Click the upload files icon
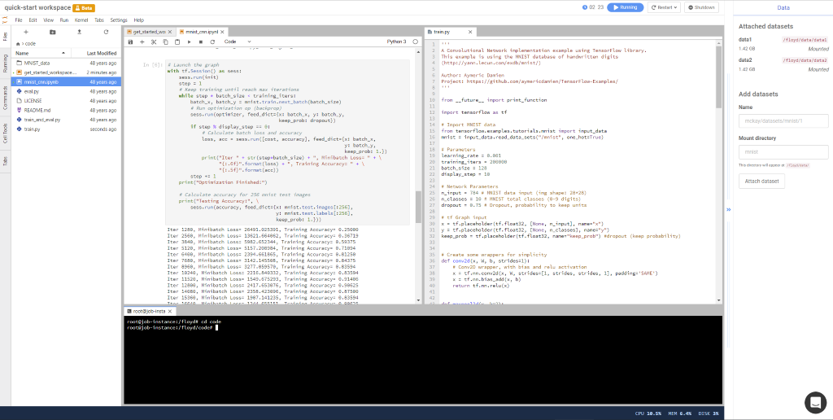 79,32
